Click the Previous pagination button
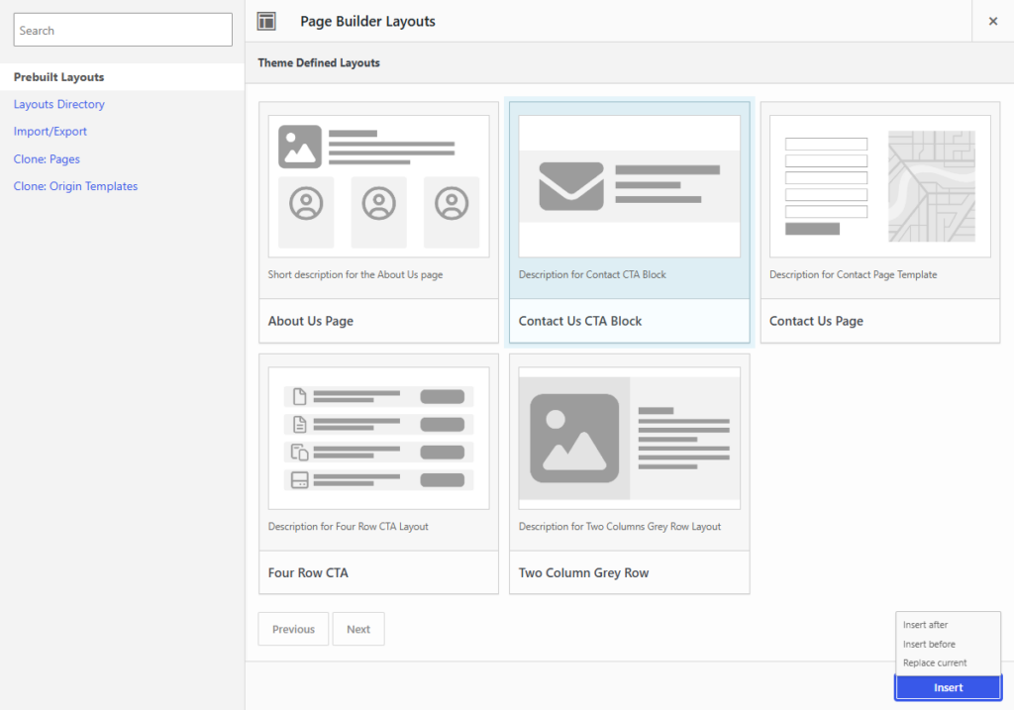The width and height of the screenshot is (1014, 710). (x=293, y=629)
